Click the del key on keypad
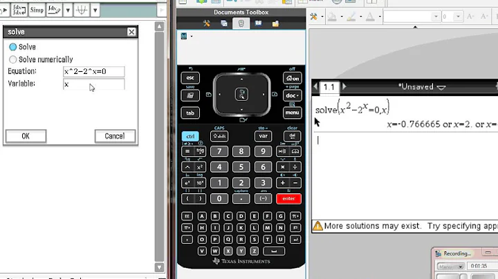The image size is (498, 279). tap(292, 136)
